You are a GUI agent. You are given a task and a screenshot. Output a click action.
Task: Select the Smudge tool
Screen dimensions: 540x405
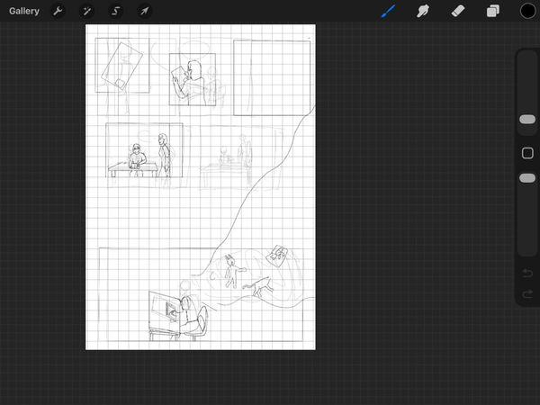[423, 11]
